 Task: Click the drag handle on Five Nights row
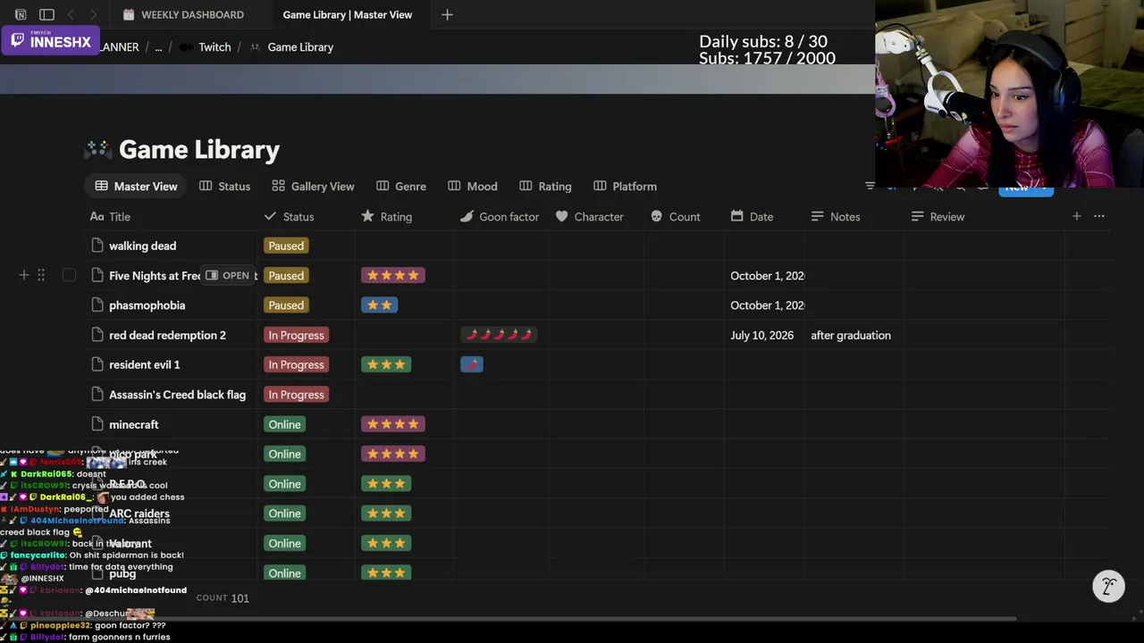(x=40, y=275)
